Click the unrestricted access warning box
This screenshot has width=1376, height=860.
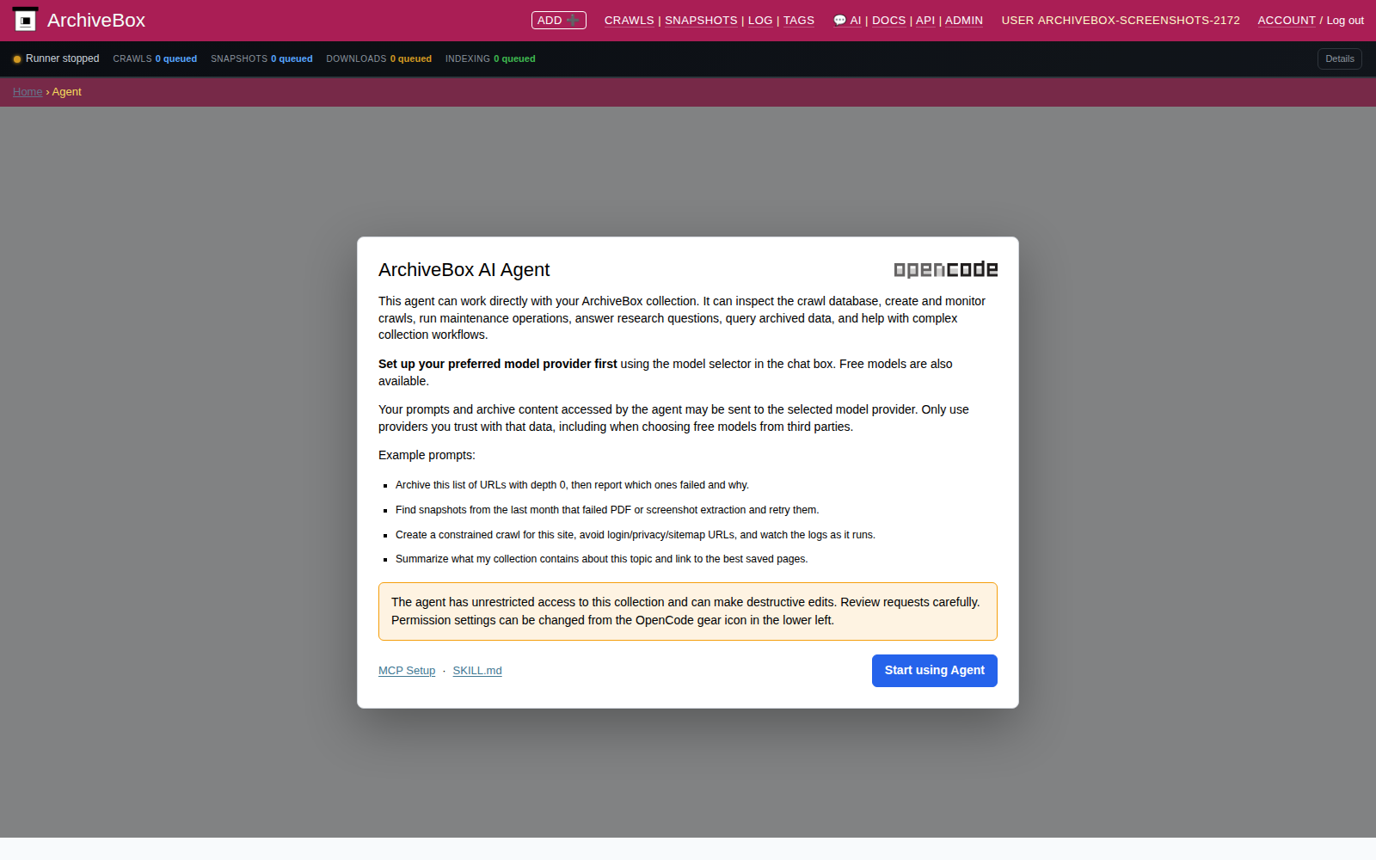688,611
